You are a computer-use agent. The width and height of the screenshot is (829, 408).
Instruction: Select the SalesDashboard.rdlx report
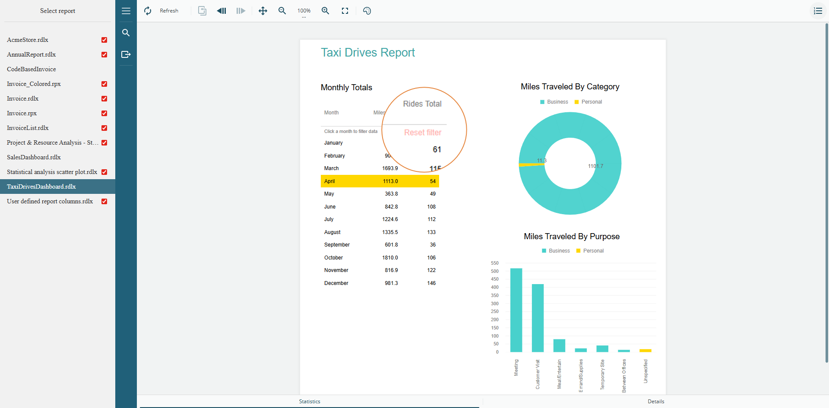(x=34, y=157)
